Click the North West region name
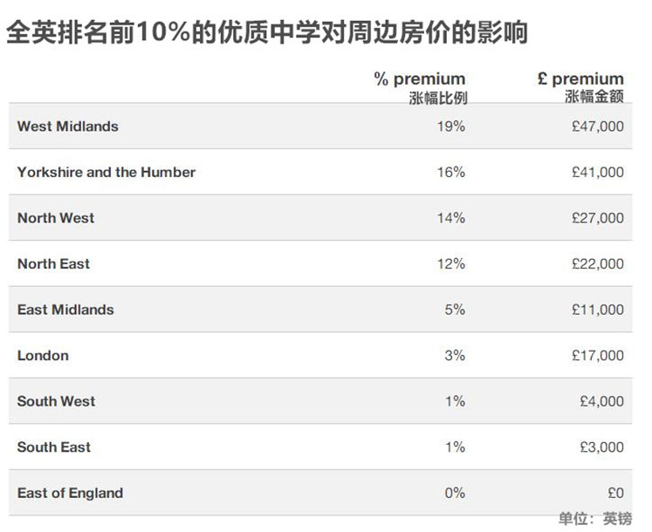652x532 pixels. (56, 218)
